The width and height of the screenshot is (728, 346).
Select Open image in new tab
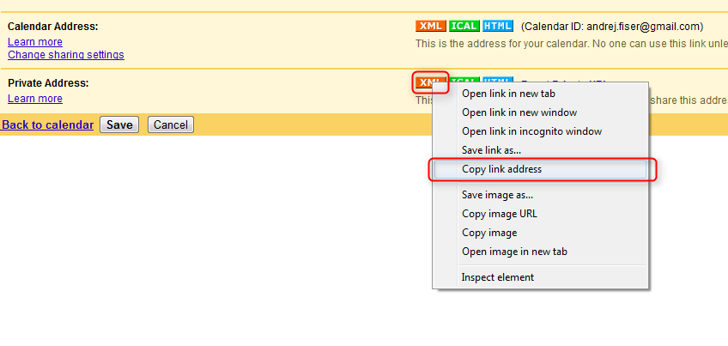[514, 252]
